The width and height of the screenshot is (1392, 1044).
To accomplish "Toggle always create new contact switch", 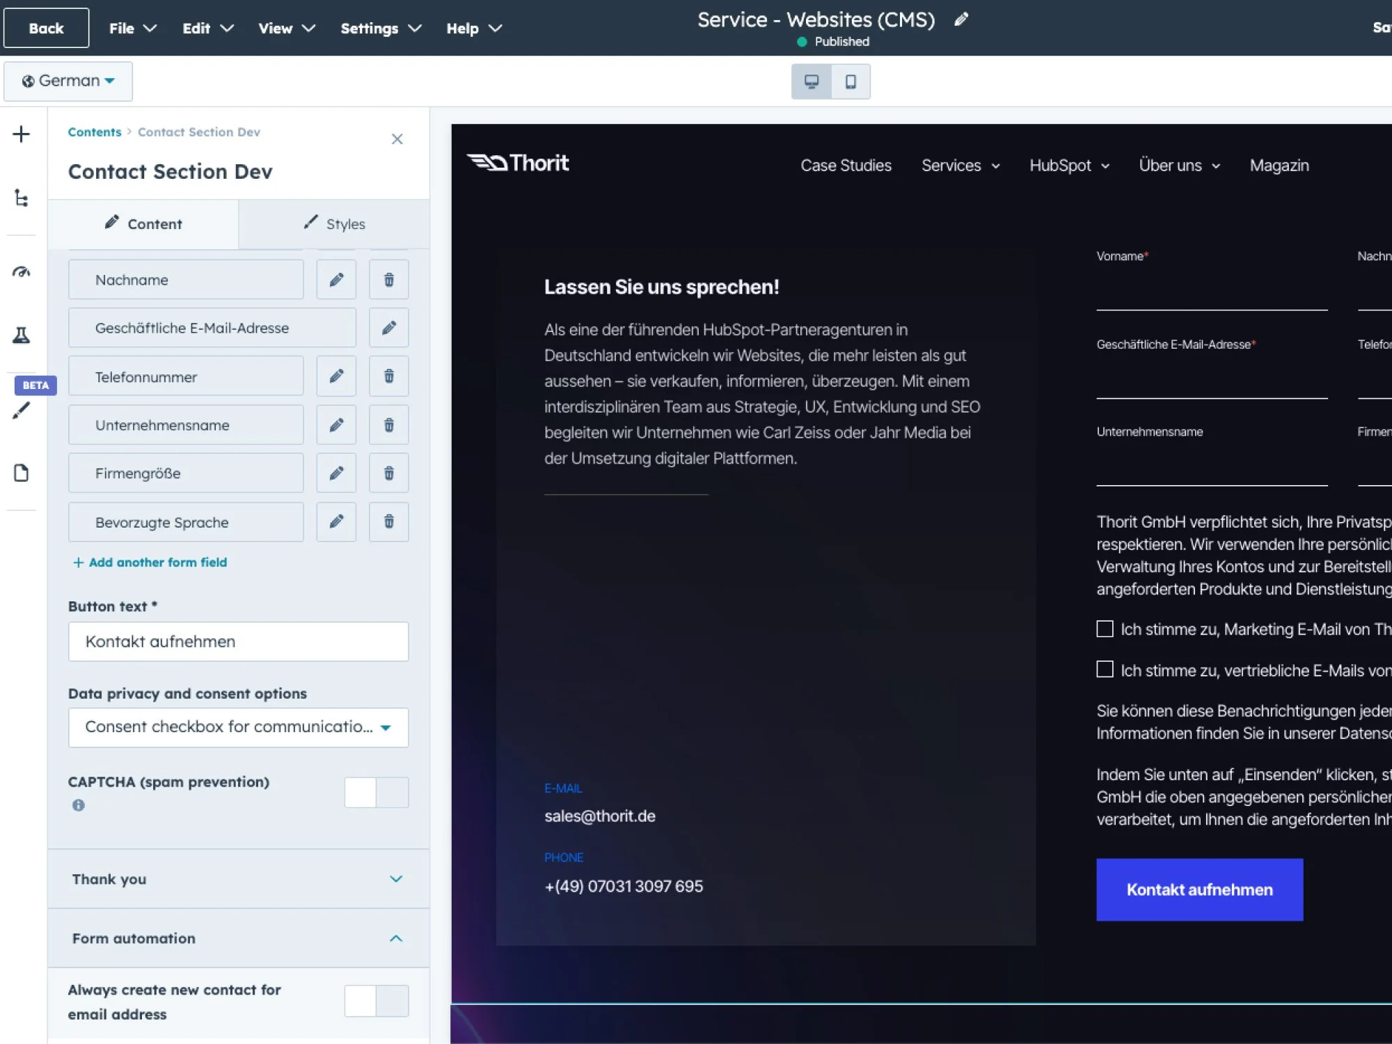I will tap(376, 1001).
